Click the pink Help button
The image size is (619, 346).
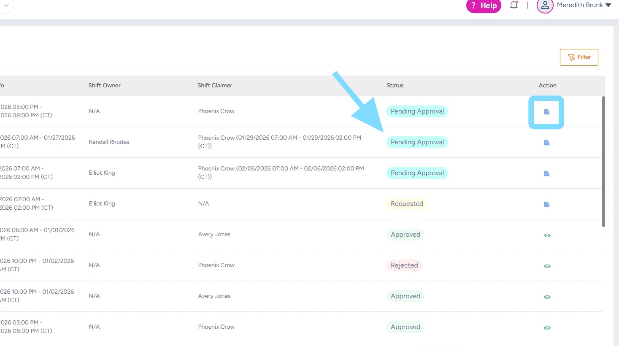pyautogui.click(x=484, y=5)
